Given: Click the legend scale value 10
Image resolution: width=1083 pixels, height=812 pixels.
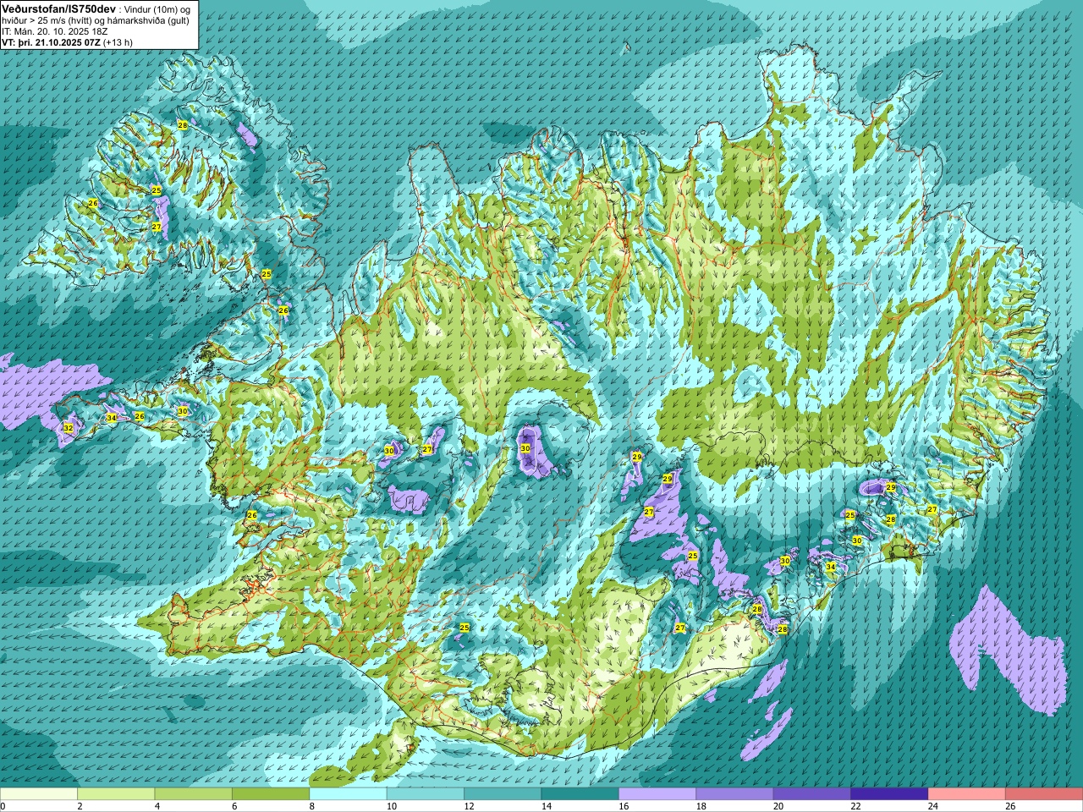Looking at the screenshot, I should point(392,806).
